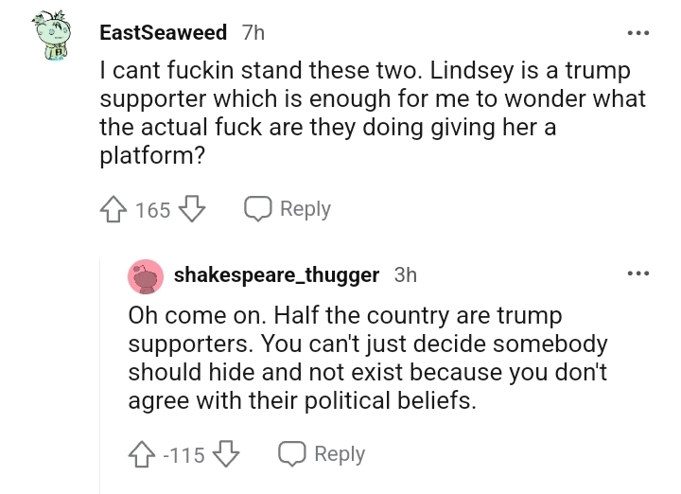Upvote shakespeare_thugger's reply

pos(142,454)
